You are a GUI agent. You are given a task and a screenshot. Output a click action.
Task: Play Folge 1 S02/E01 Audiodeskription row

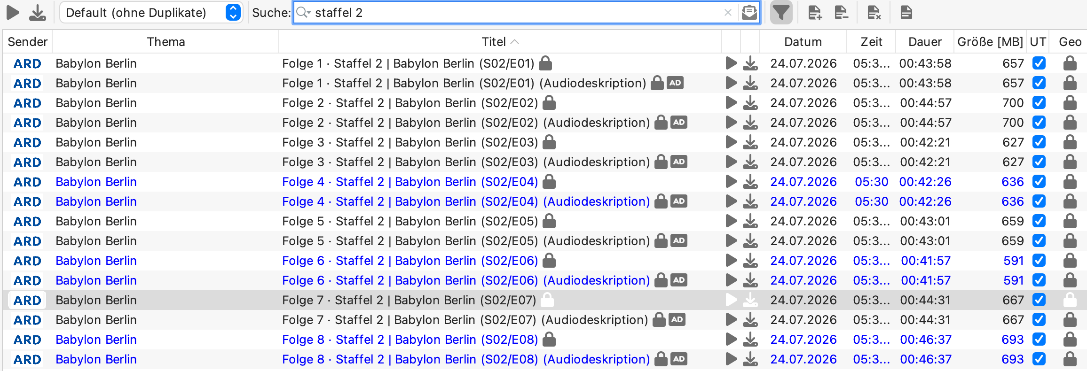click(x=731, y=83)
